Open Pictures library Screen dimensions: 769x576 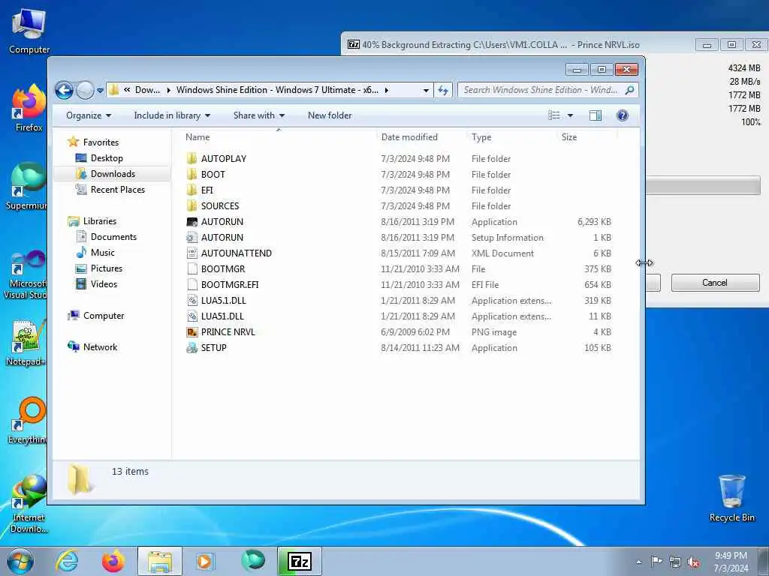coord(106,268)
